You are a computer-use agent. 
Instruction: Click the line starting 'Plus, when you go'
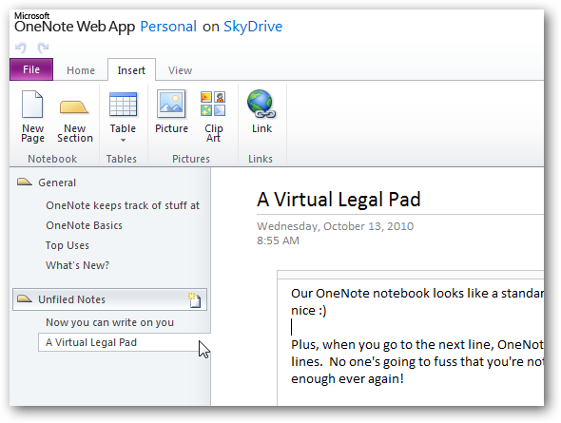tap(417, 345)
